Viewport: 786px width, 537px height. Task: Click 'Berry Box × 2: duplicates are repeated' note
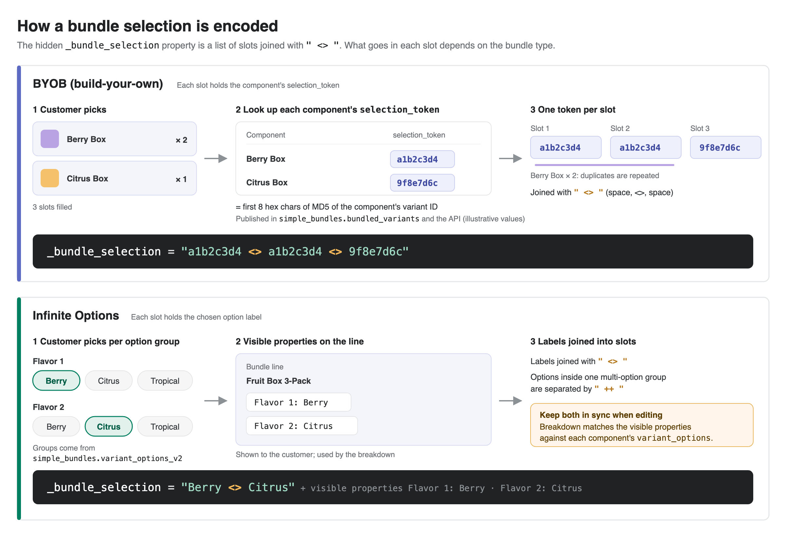(594, 176)
